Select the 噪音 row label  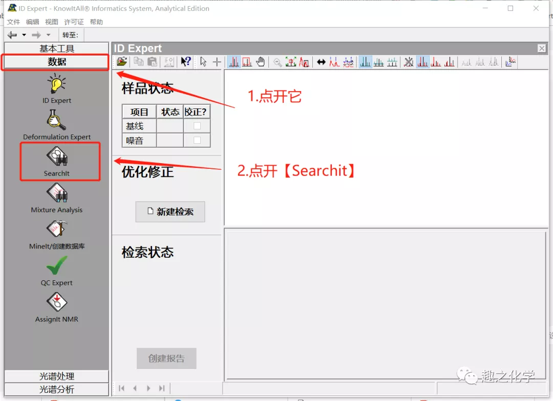[139, 140]
